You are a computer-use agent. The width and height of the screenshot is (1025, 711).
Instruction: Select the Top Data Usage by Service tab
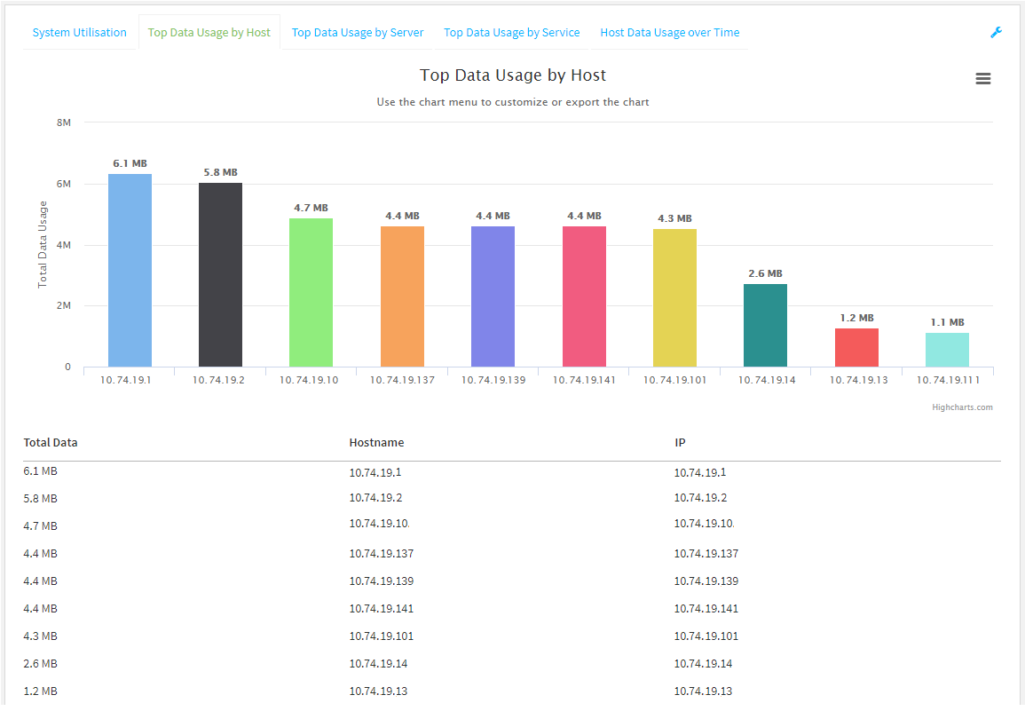[x=512, y=32]
